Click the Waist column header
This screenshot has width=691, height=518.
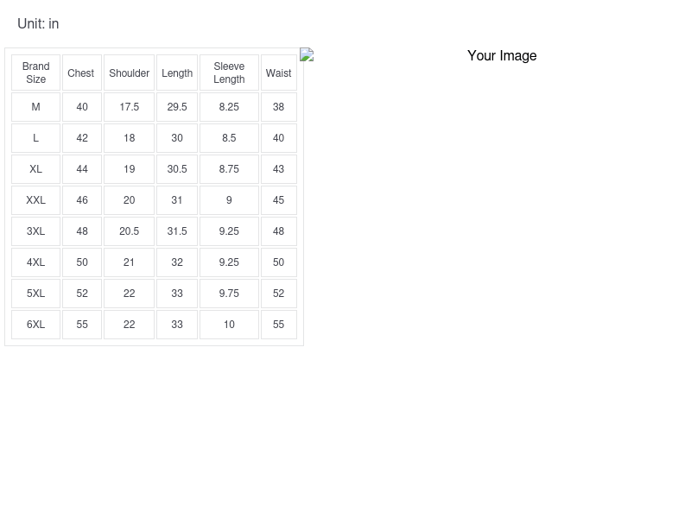278,73
